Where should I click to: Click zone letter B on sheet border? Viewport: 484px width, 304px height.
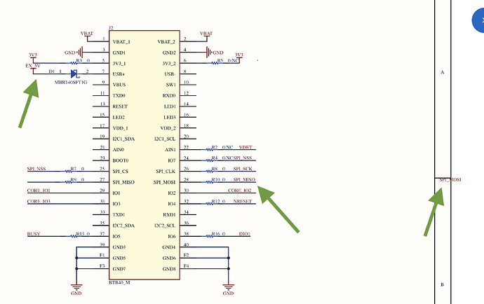point(443,284)
